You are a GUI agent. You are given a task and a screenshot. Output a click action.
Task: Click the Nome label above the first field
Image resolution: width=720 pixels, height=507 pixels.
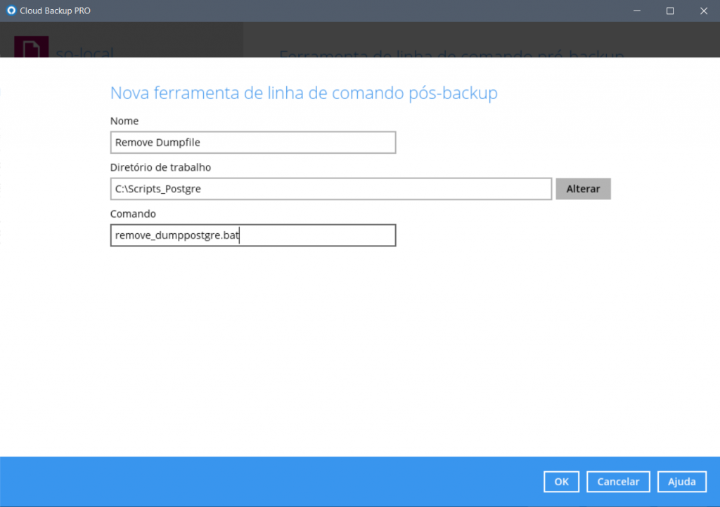coord(124,121)
